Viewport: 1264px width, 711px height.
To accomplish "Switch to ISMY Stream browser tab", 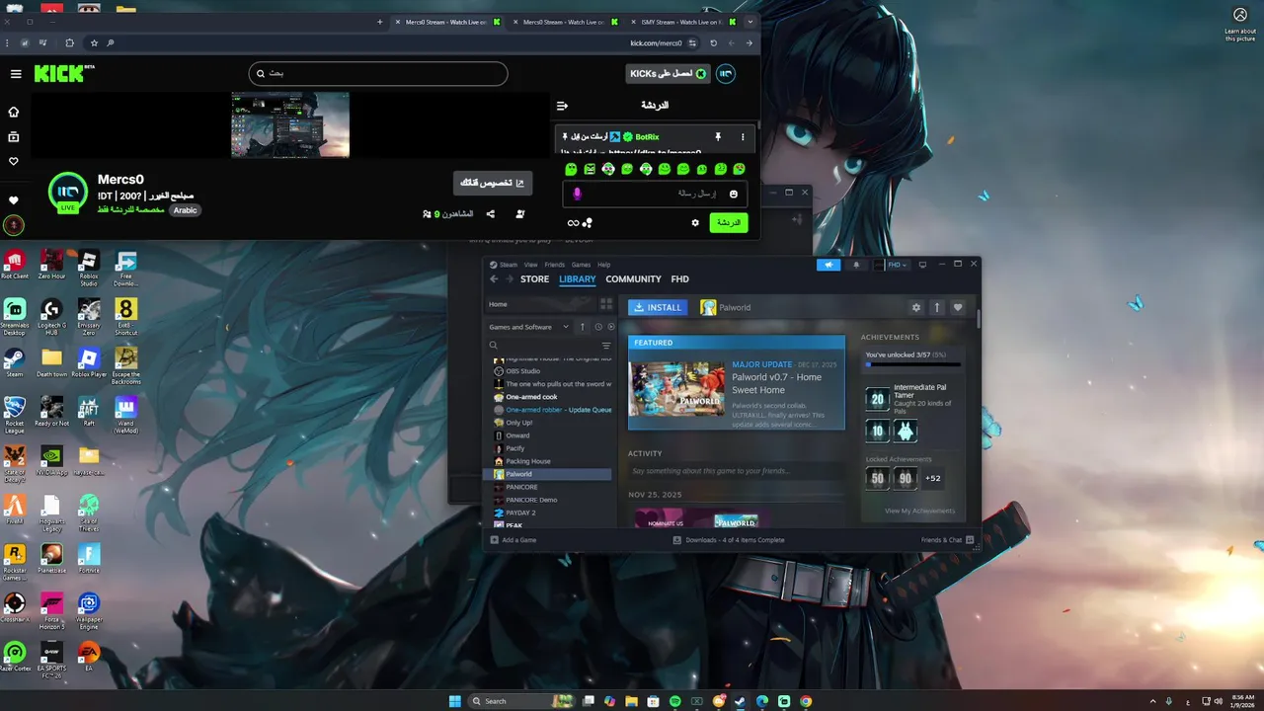I will [x=681, y=22].
